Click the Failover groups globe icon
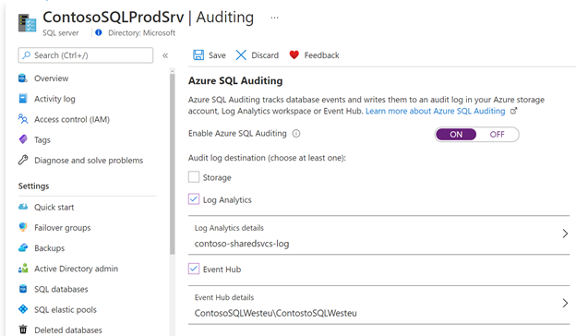The height and width of the screenshot is (336, 576). 23,227
